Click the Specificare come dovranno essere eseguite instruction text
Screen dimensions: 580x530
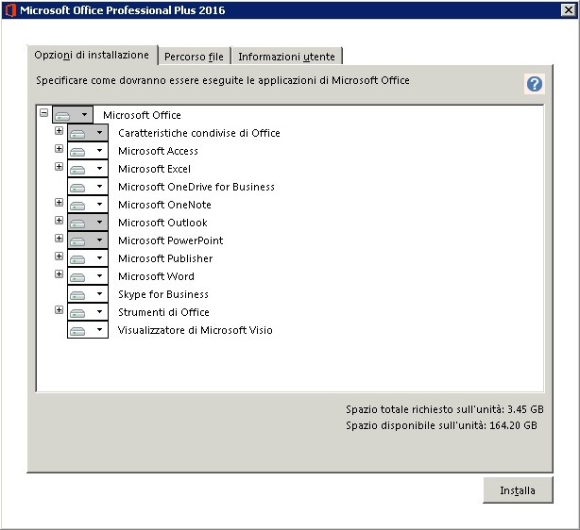(223, 80)
